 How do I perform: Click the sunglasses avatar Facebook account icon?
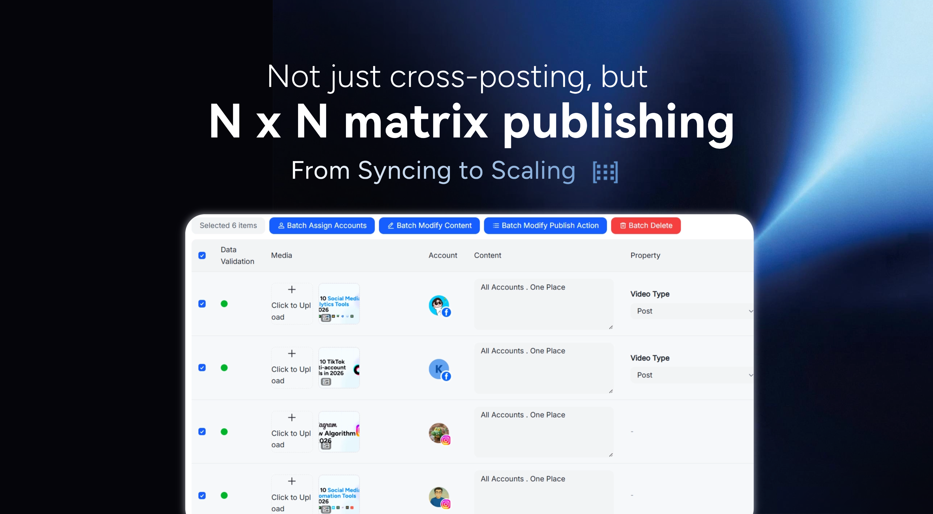pyautogui.click(x=439, y=305)
